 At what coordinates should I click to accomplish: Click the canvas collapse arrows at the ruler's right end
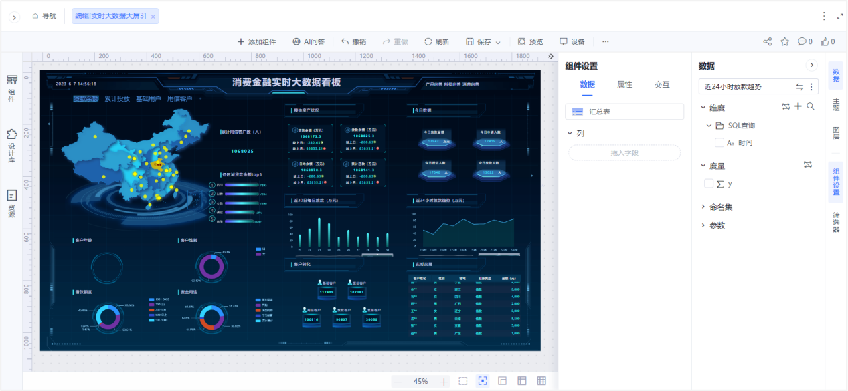pos(551,57)
